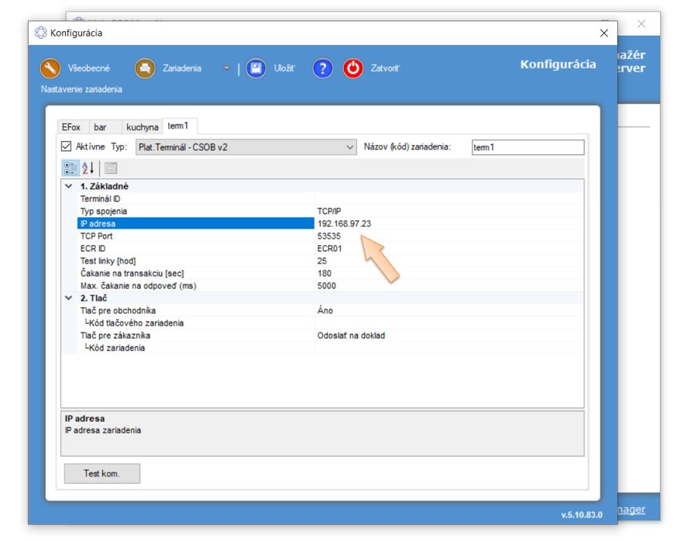This screenshot has width=677, height=541.
Task: Open the Všeobecné settings wrench icon
Action: coord(50,69)
